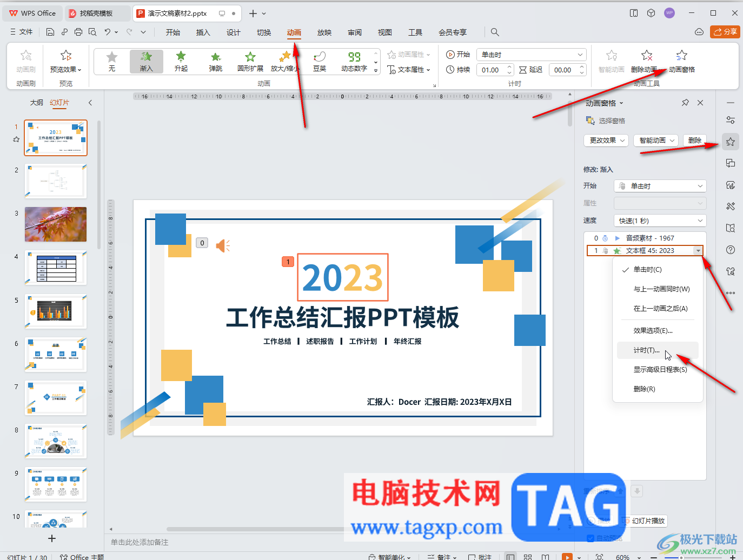Apply the 豆荚 animation effect
This screenshot has width=743, height=560.
point(320,61)
